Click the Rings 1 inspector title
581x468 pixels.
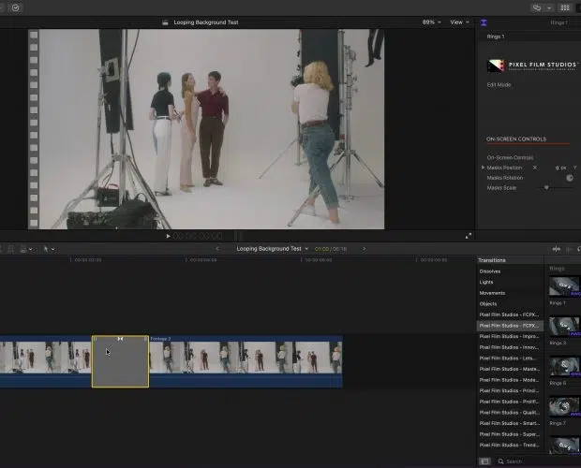496,37
